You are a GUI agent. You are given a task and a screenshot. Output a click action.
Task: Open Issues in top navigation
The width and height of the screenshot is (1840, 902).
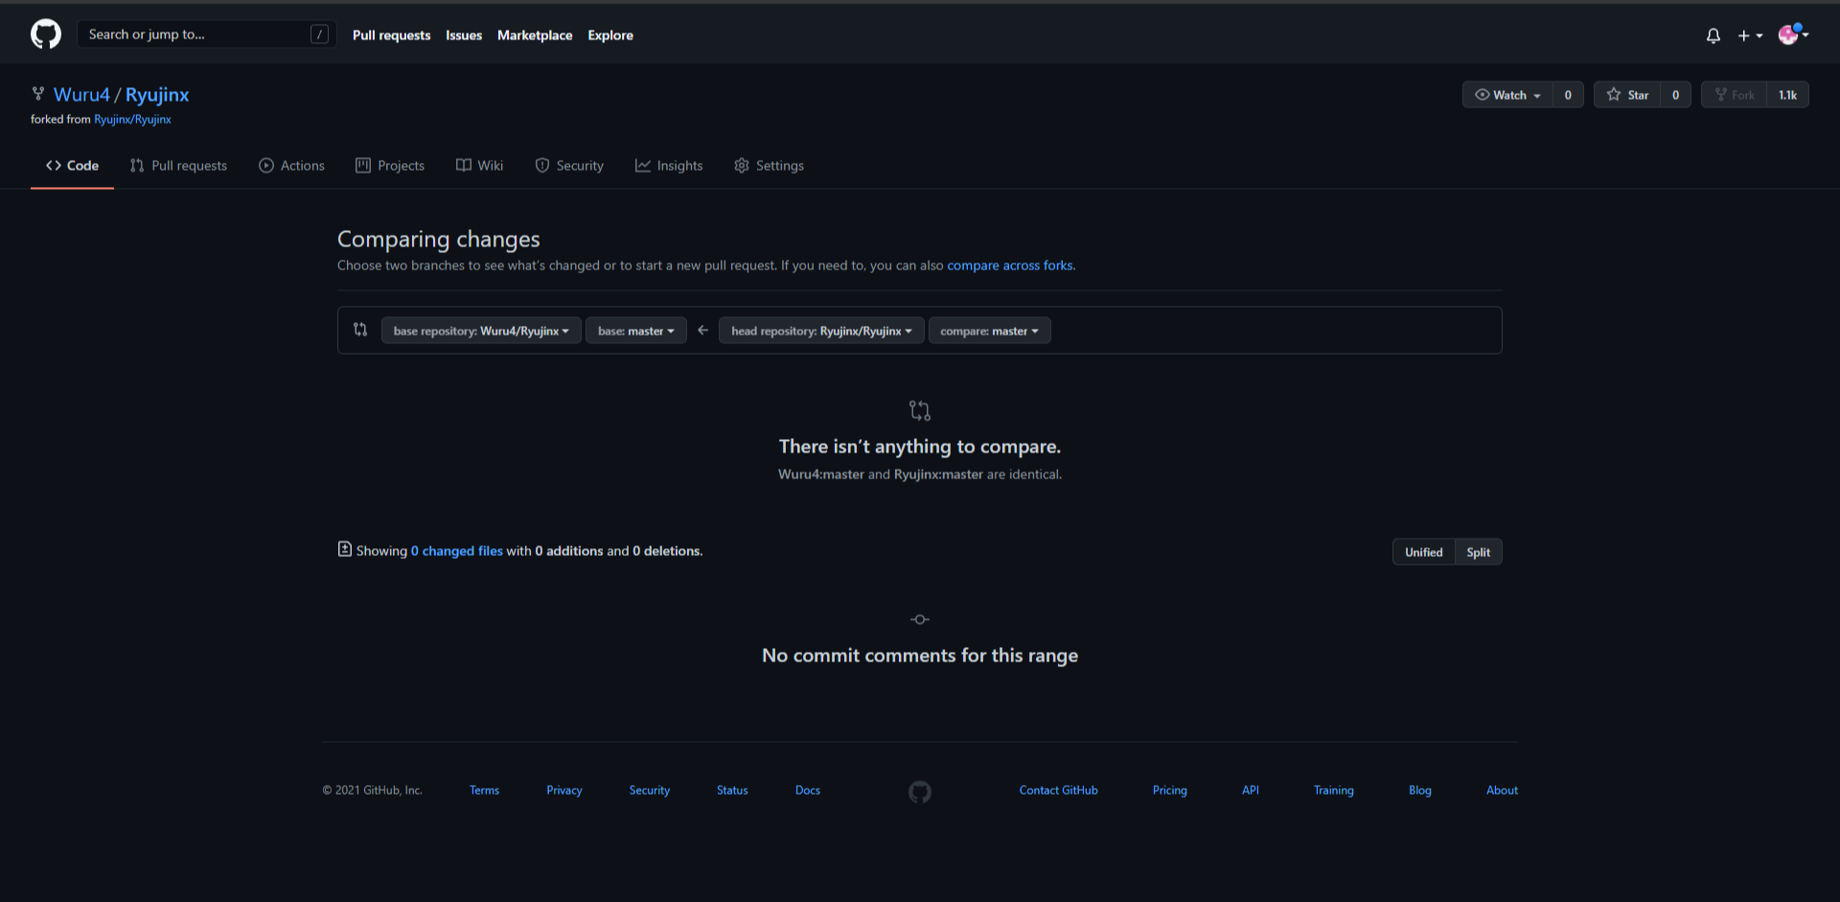(x=464, y=35)
